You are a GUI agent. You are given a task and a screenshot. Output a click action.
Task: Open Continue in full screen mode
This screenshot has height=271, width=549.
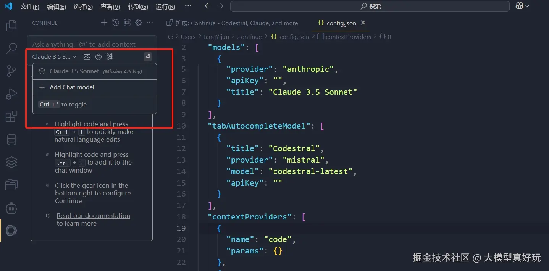tap(127, 23)
